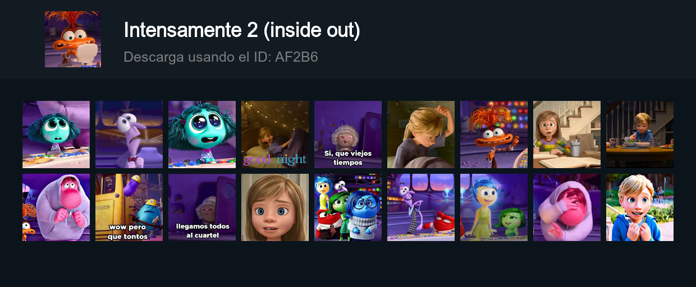Pick the excited Riley in blue hoodie sticker

tap(640, 207)
